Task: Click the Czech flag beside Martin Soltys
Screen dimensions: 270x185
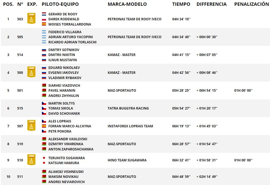Action: tap(44, 103)
